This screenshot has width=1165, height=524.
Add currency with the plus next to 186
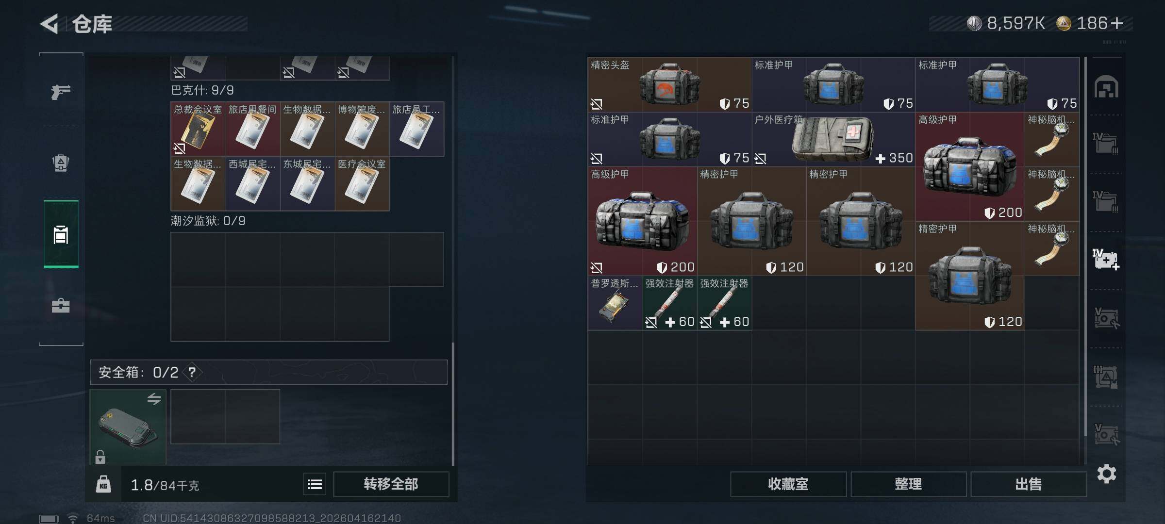[1117, 23]
